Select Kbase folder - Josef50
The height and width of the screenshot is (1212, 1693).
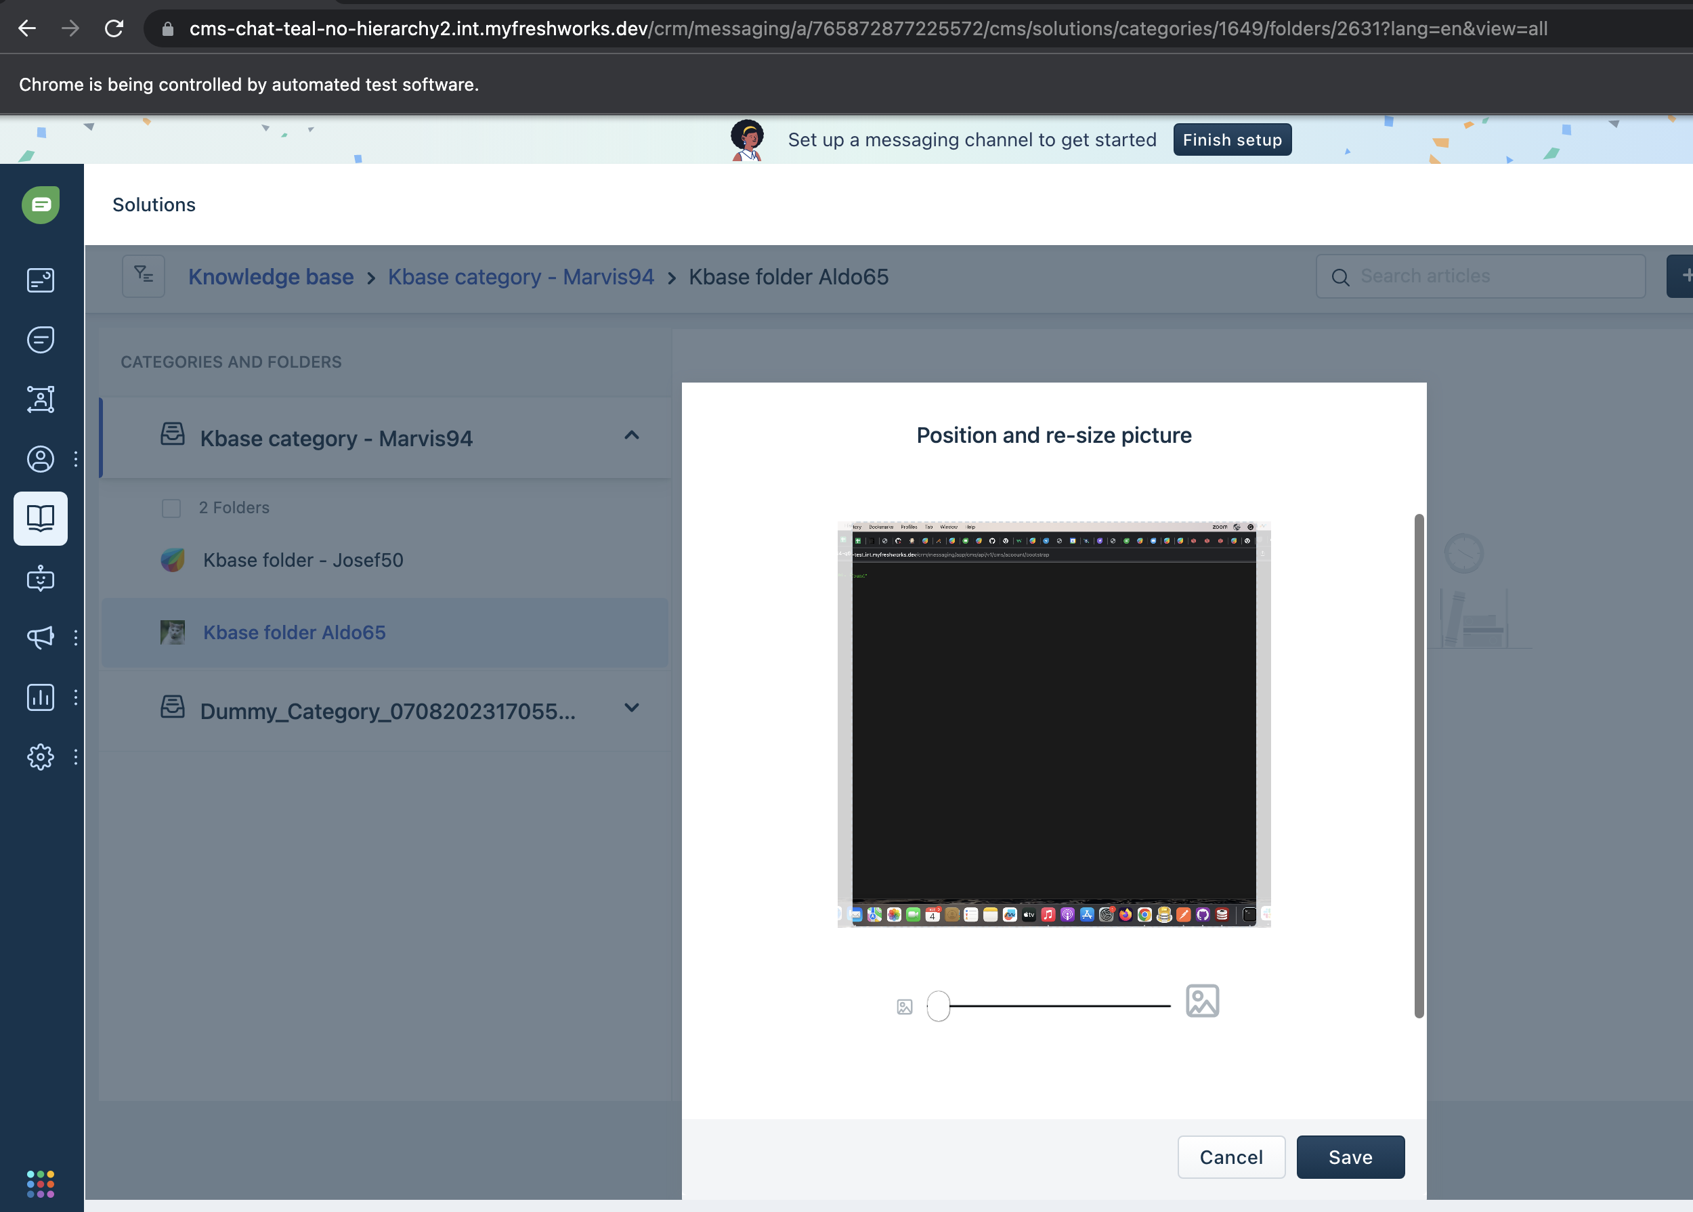point(303,560)
